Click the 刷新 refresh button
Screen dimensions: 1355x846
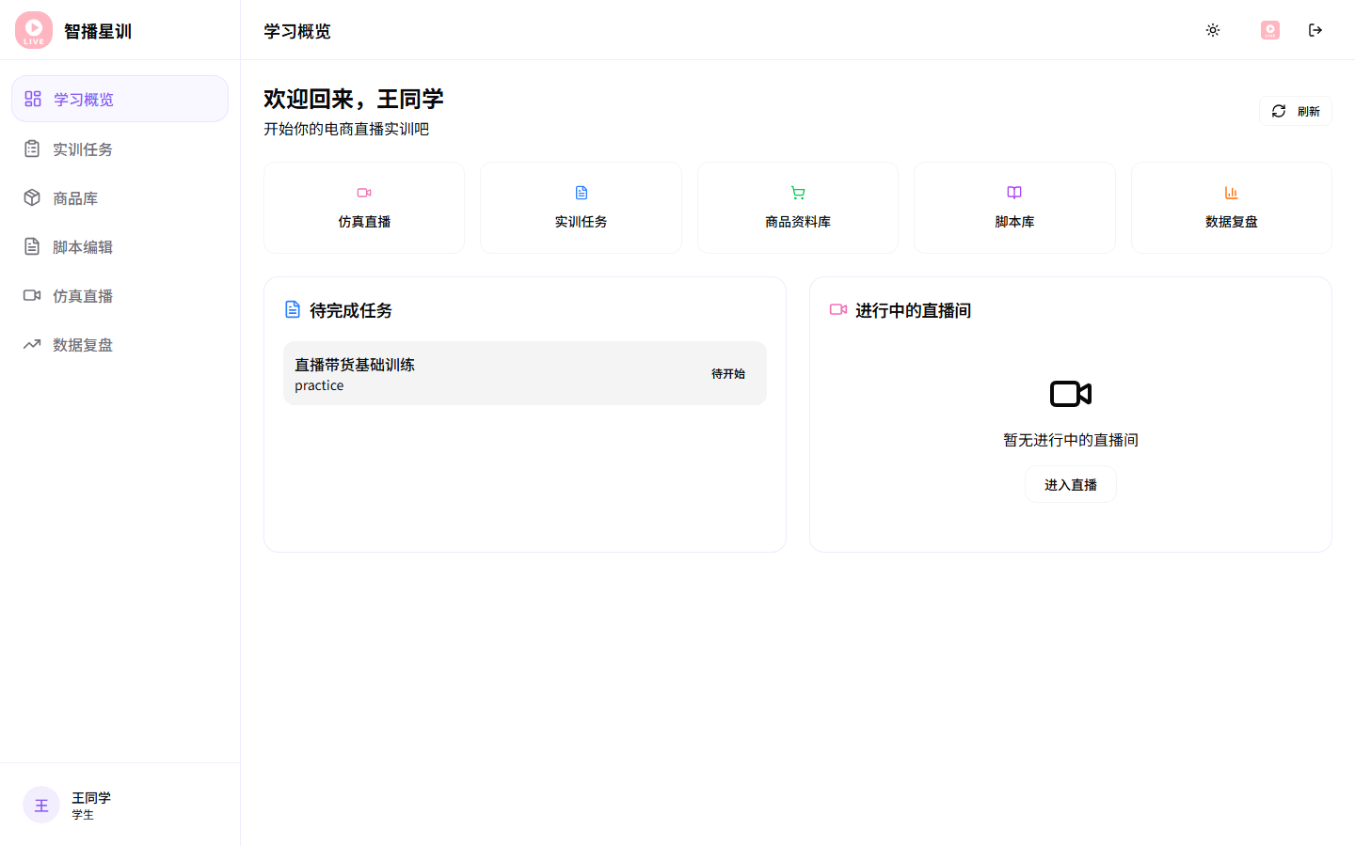[x=1295, y=110]
